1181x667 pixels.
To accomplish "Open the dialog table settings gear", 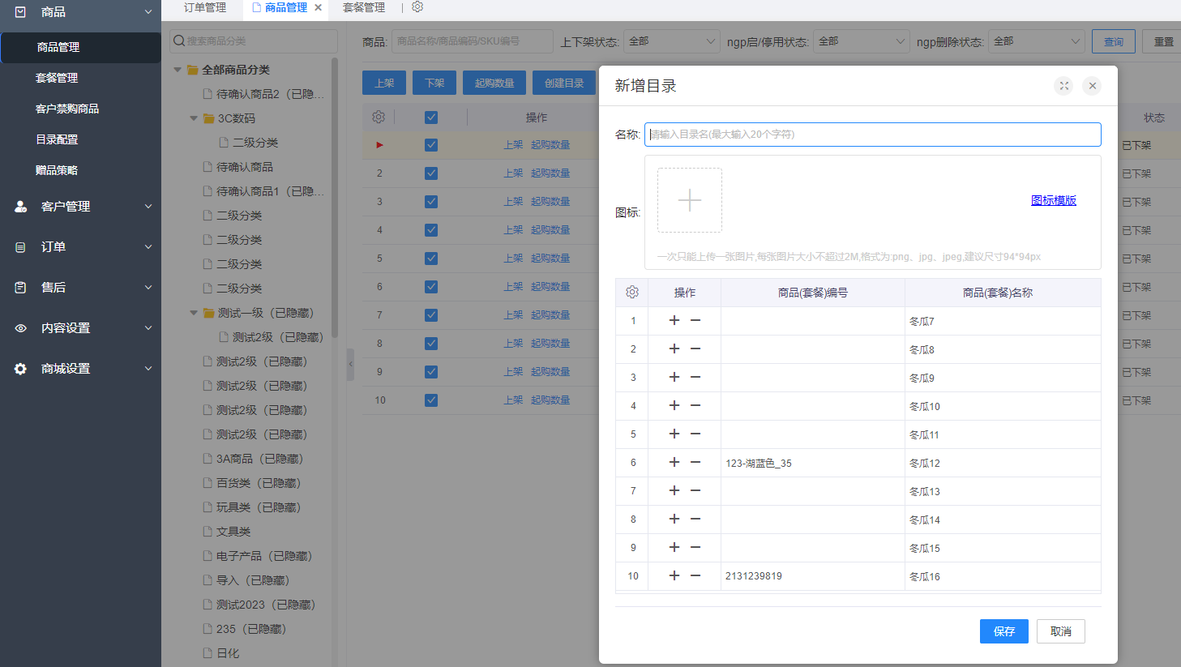I will (632, 293).
